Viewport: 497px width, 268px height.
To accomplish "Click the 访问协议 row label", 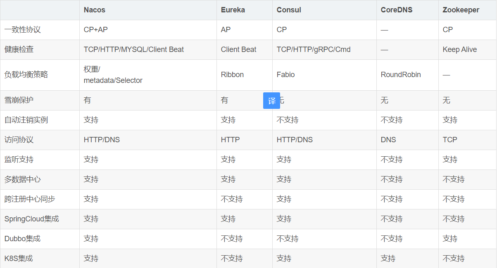I will 19,140.
